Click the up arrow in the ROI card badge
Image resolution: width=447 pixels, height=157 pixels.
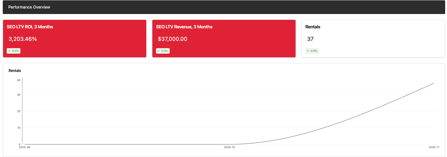pos(9,51)
